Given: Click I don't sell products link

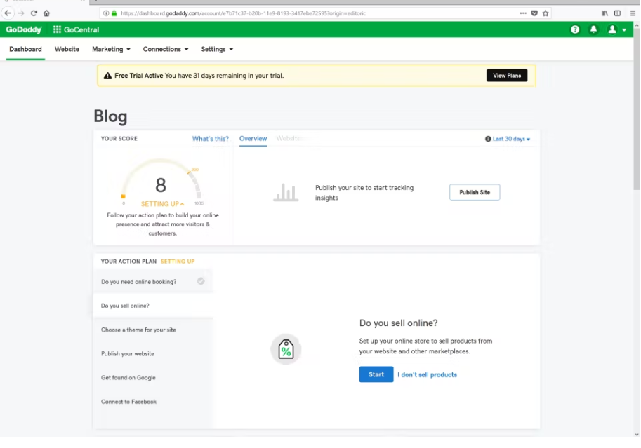Looking at the screenshot, I should pyautogui.click(x=427, y=374).
